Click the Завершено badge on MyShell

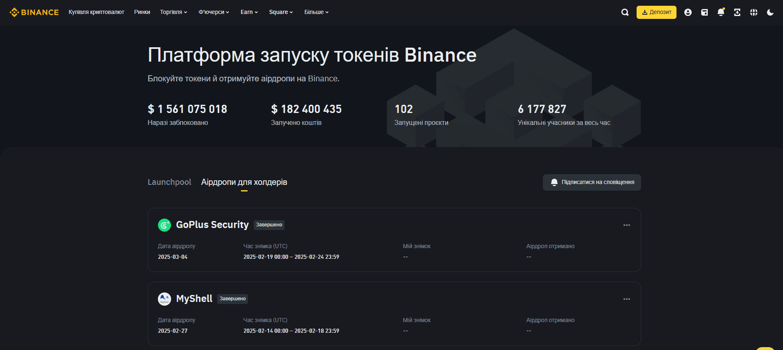click(232, 299)
